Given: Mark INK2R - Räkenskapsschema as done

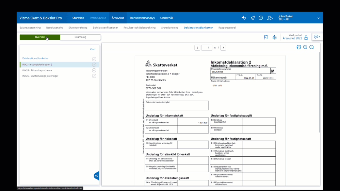Looking at the screenshot, I should pyautogui.click(x=94, y=70).
